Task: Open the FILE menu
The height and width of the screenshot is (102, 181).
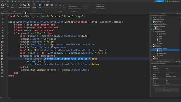Action: tap(2, 1)
